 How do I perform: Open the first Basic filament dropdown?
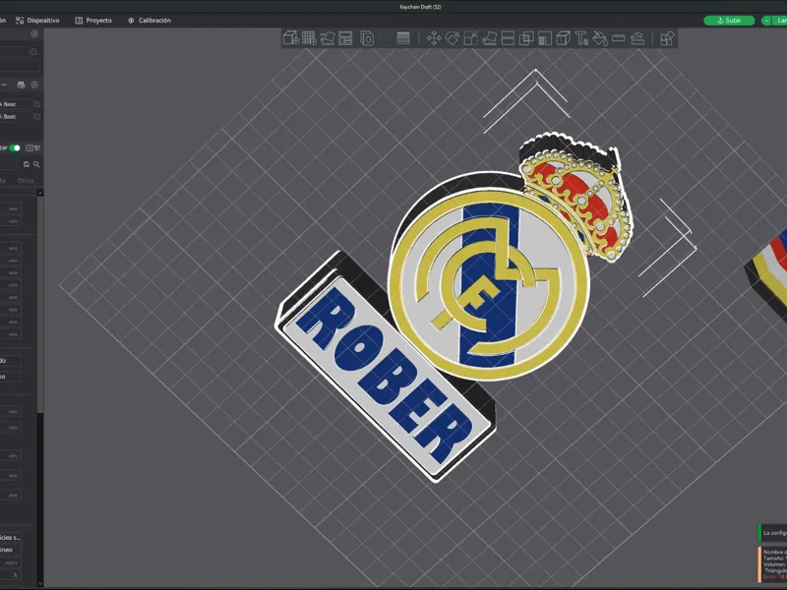click(16, 104)
